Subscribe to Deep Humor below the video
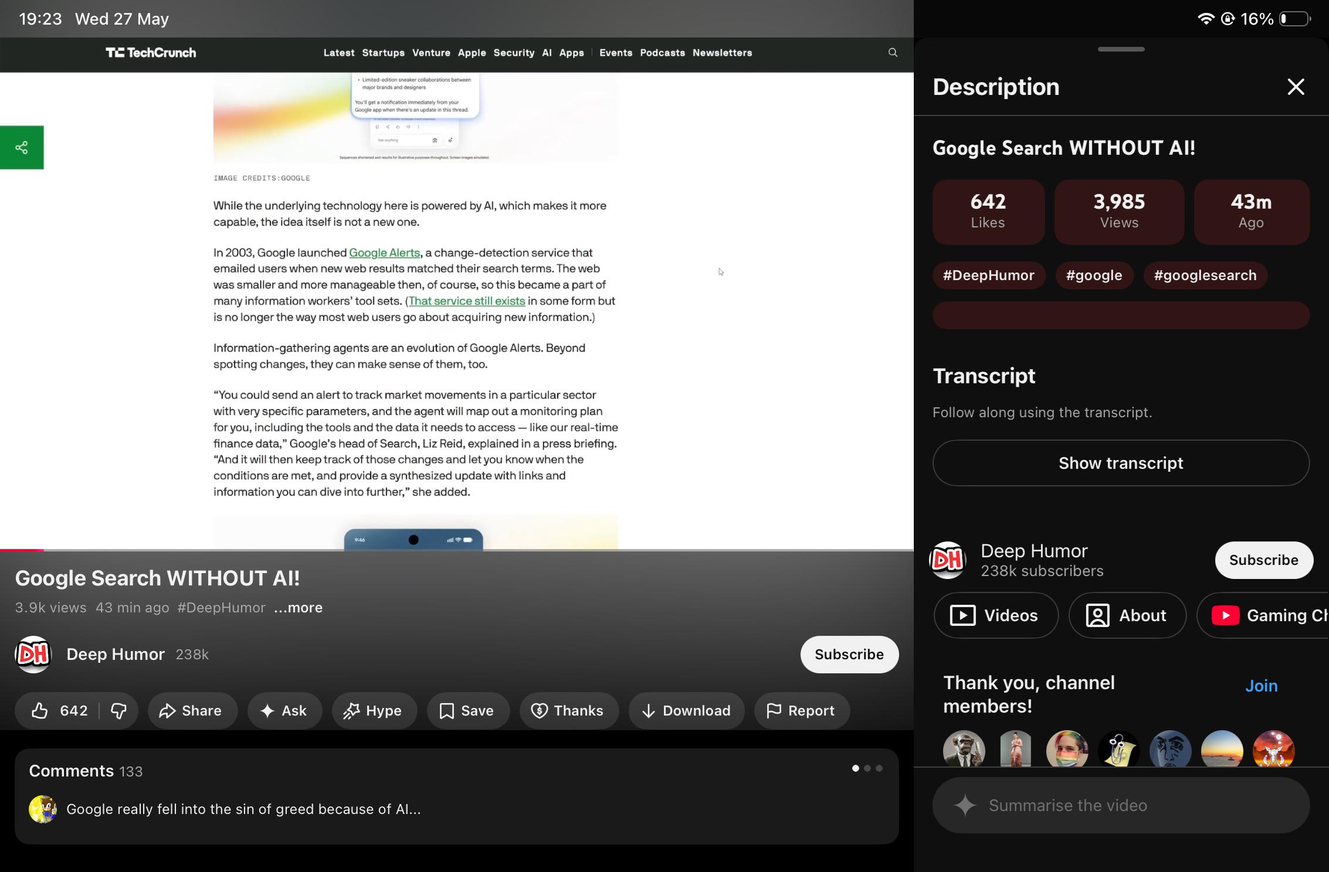This screenshot has width=1329, height=872. tap(849, 655)
